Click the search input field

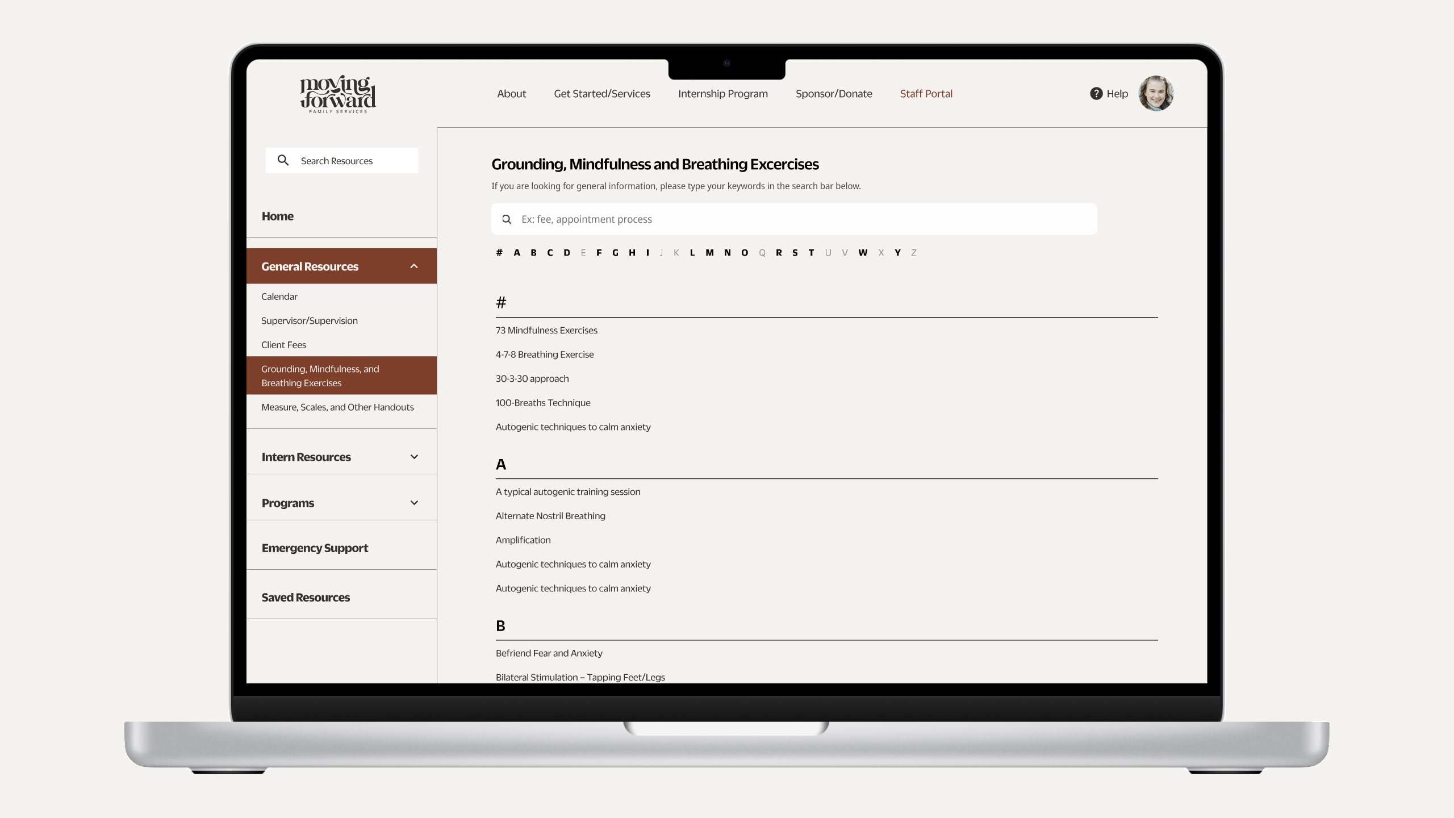click(794, 219)
